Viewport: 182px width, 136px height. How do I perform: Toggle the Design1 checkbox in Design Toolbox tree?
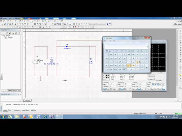(x=4, y=35)
